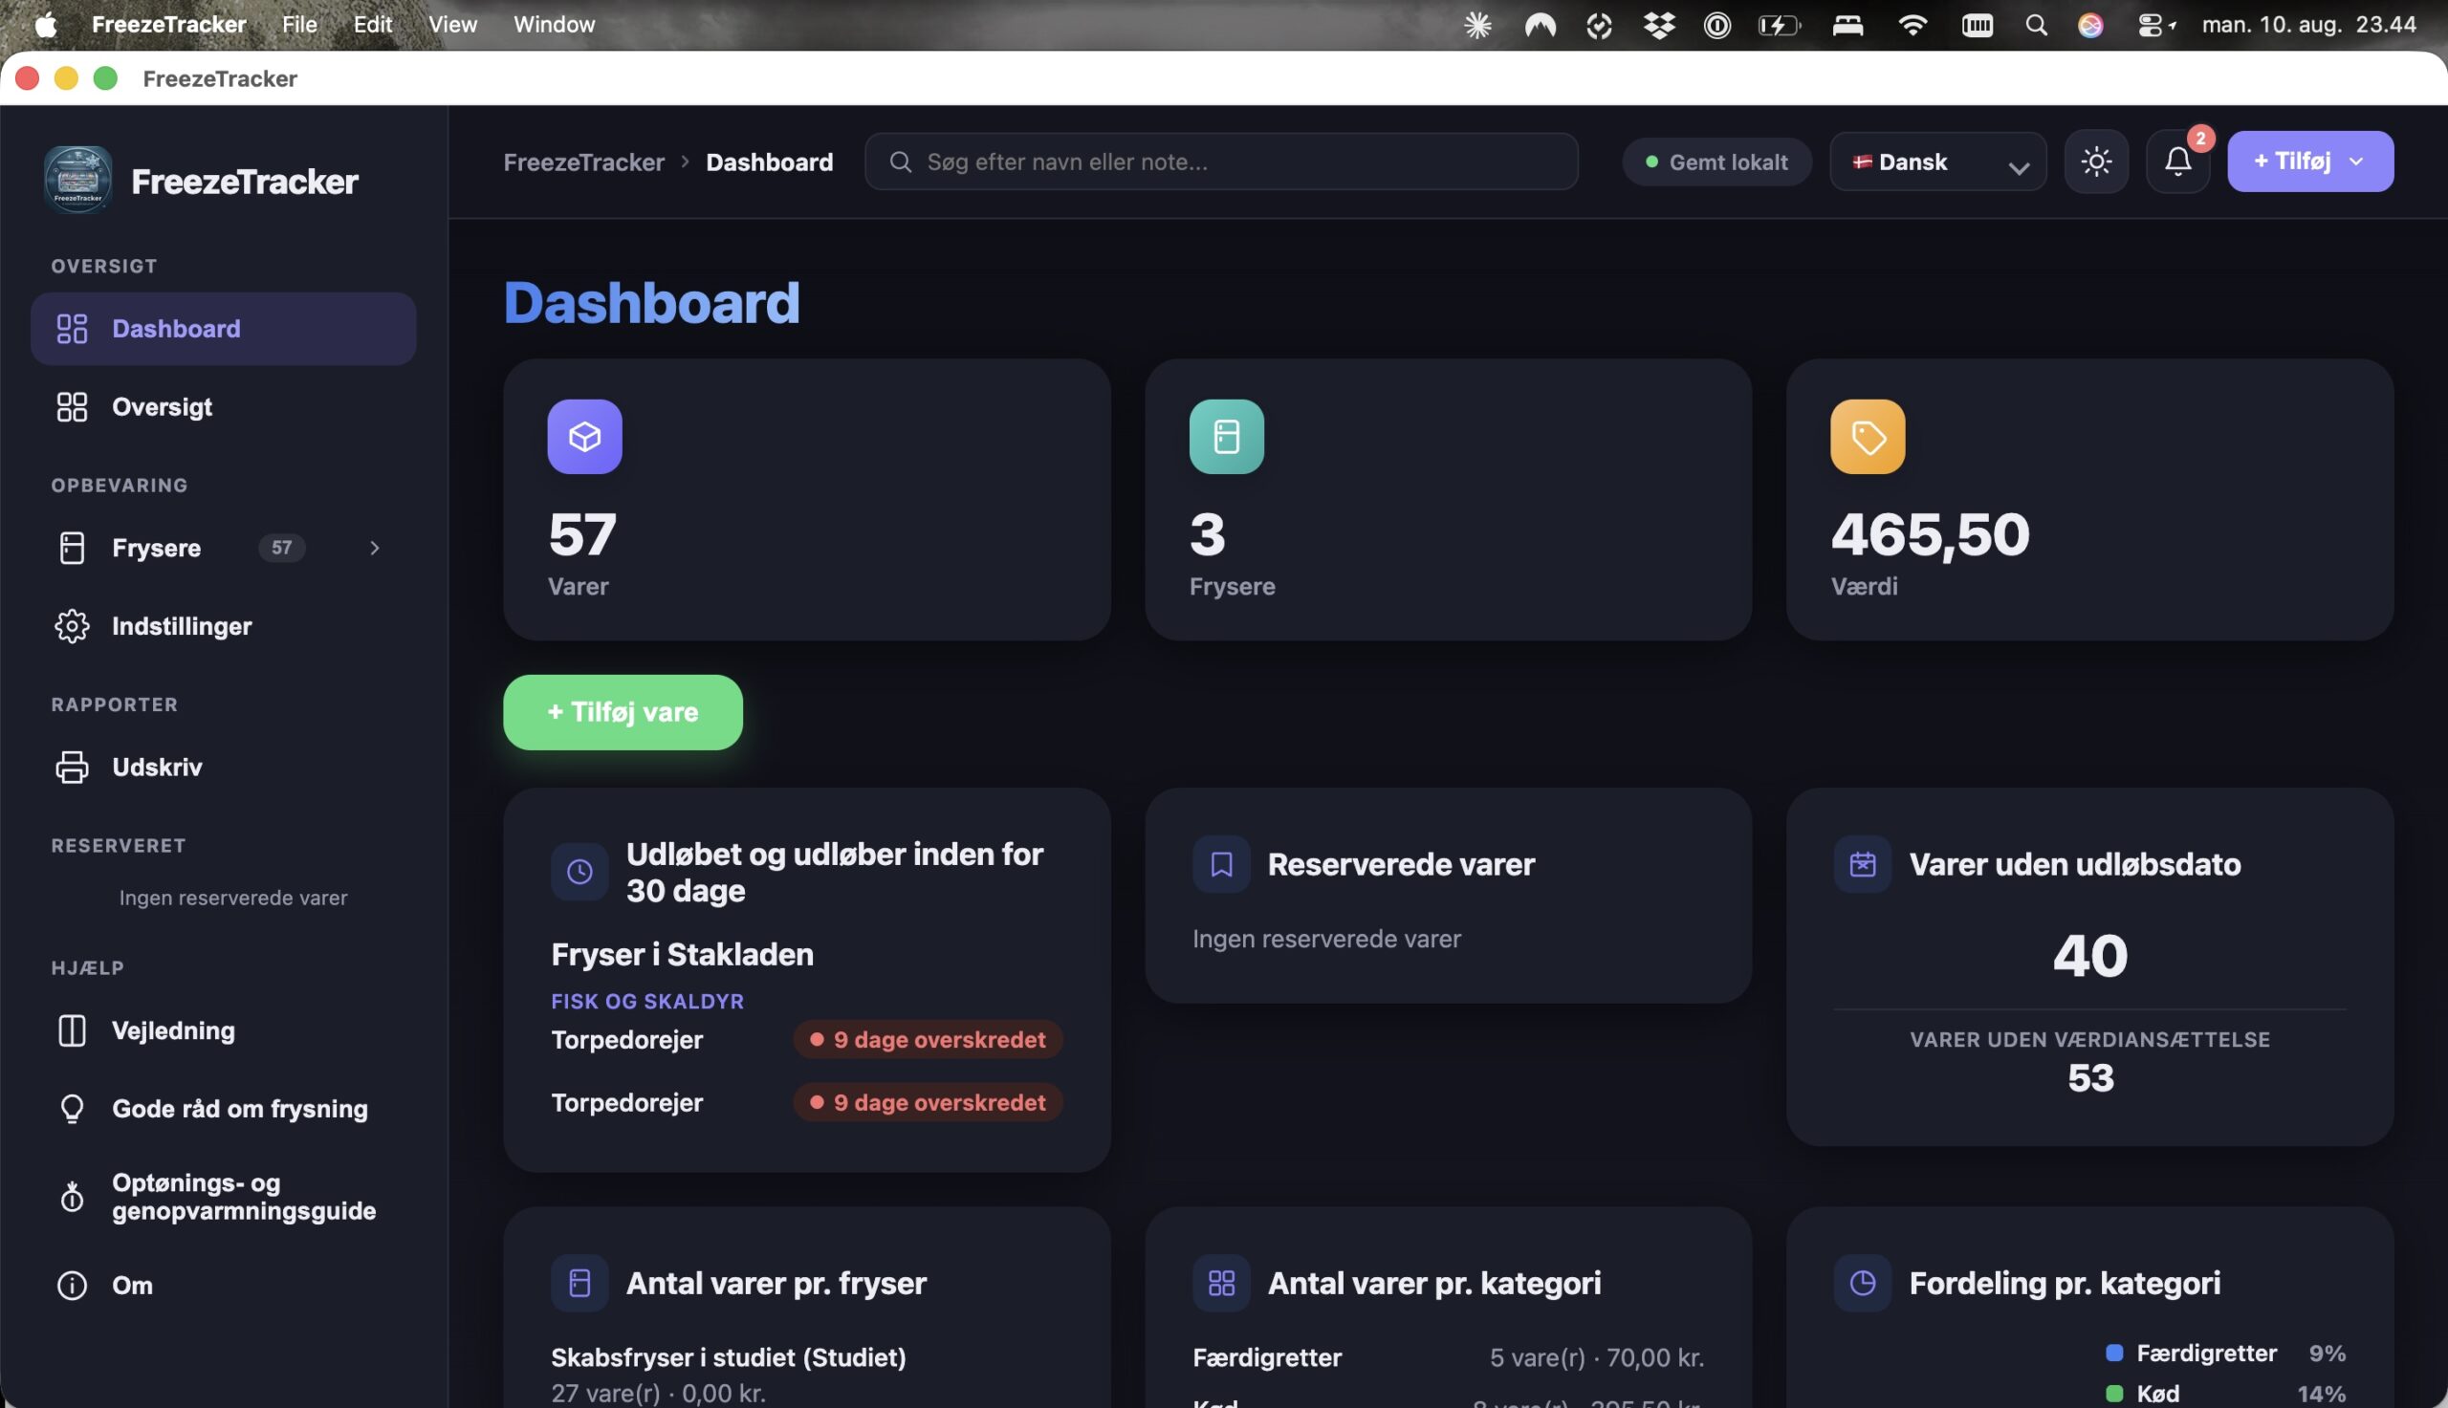This screenshot has height=1408, width=2448.
Task: Click the Udskriv printer icon
Action: tap(72, 768)
